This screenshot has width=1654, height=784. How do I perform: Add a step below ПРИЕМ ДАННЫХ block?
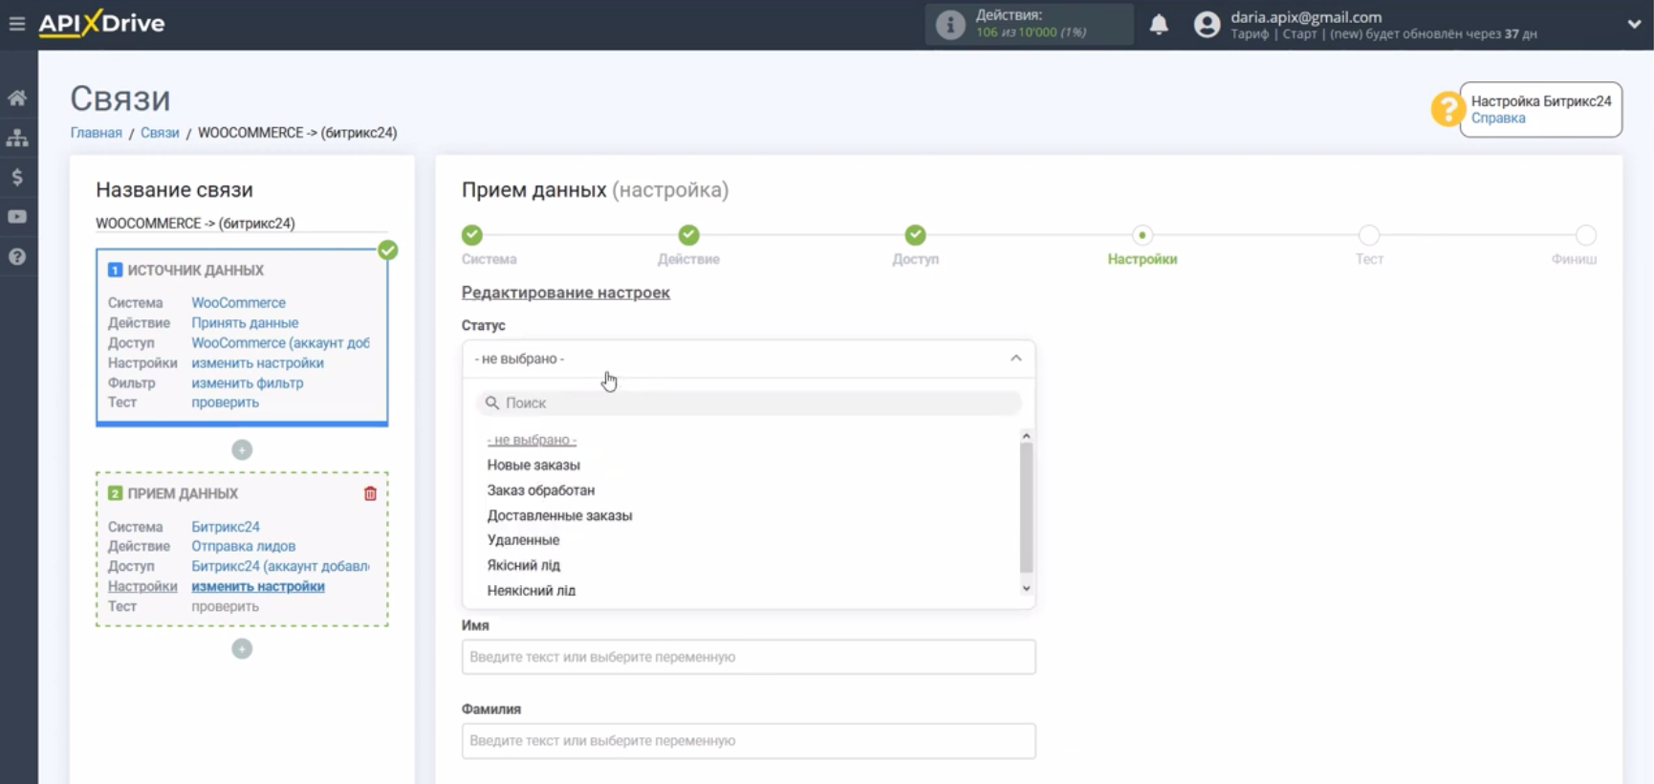tap(242, 648)
